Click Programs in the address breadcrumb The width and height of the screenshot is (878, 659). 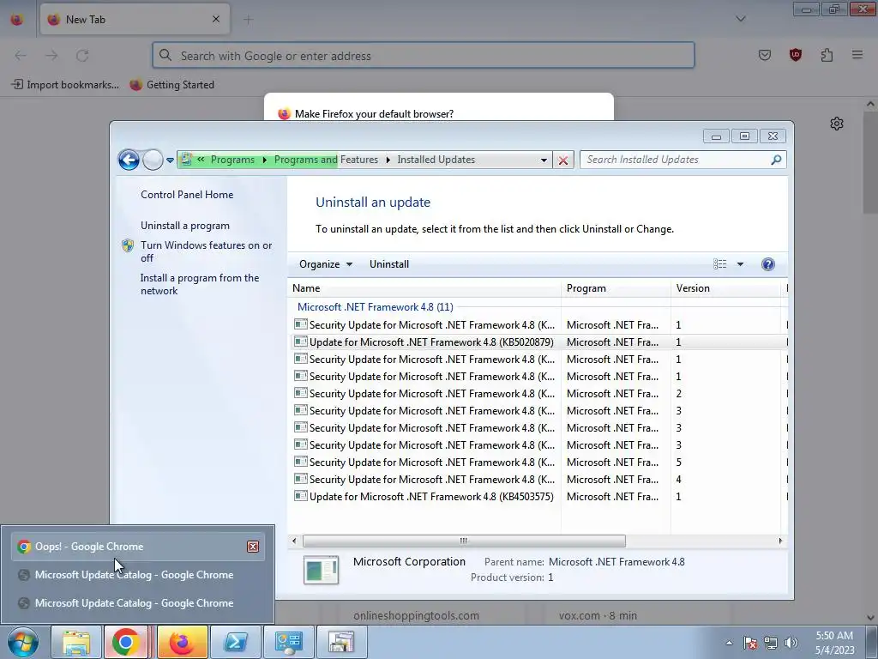(x=232, y=160)
